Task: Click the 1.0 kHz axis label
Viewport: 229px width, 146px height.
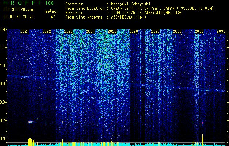Action: [3, 66]
